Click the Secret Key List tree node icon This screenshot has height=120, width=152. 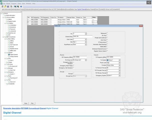pyautogui.click(x=7, y=33)
